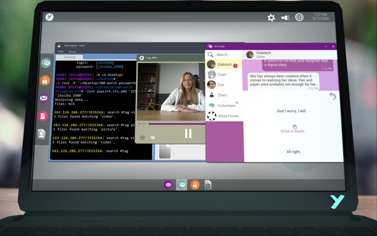Open the gray contacts icon in sidebar
The image size is (377, 236).
coord(42,134)
